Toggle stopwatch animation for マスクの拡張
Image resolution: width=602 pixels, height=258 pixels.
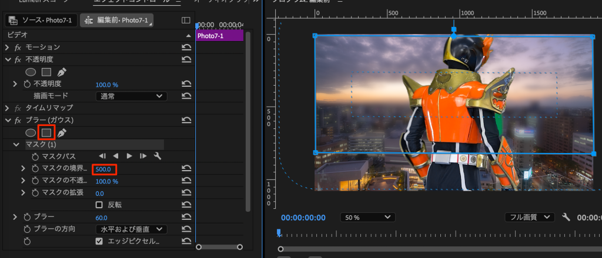(x=35, y=193)
